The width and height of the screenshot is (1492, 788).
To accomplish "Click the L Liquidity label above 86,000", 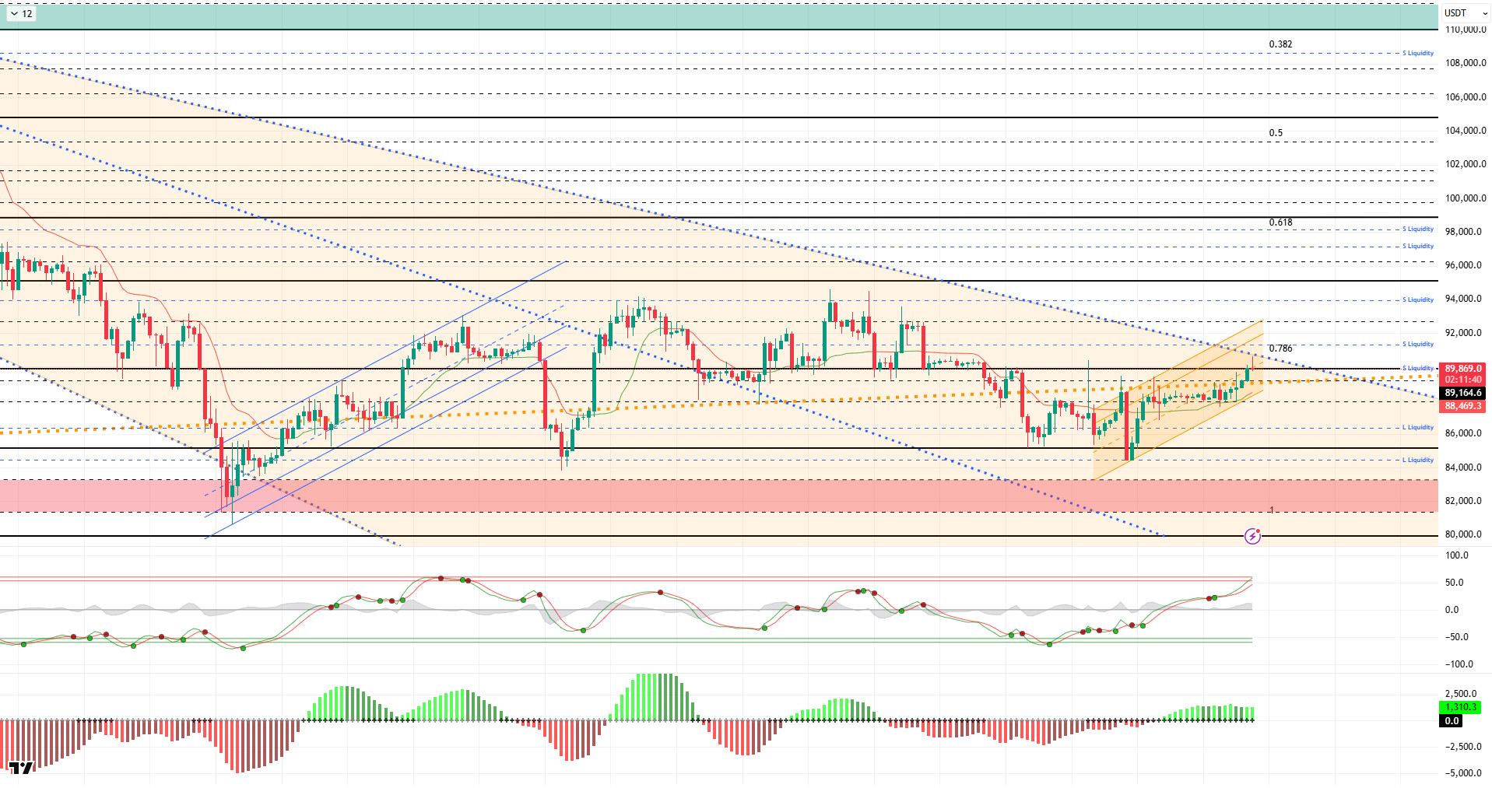I will click(x=1417, y=427).
